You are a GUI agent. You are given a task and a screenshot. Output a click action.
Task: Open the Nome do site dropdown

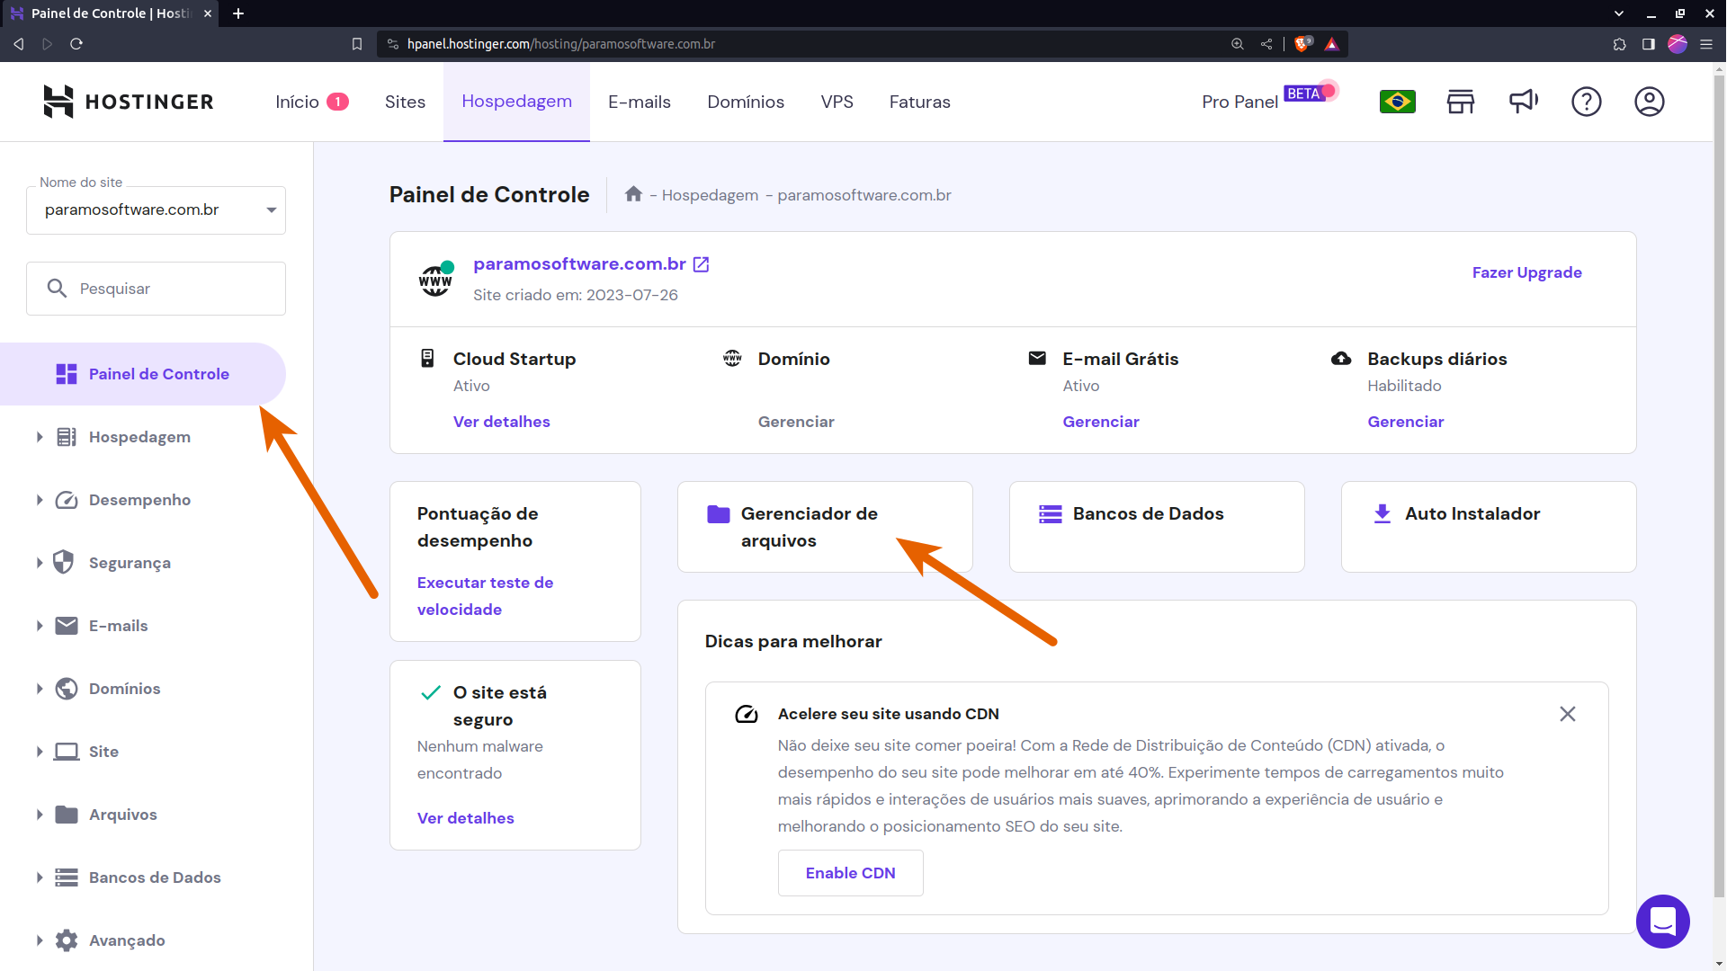156,209
